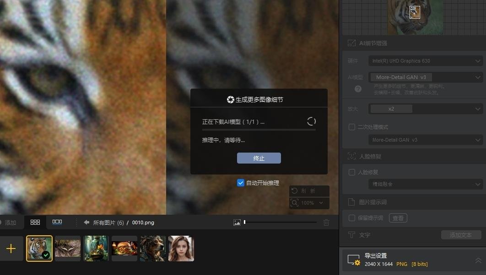Select the glass jar thumbnail
Viewport: 486px width, 275px height.
pyautogui.click(x=96, y=249)
